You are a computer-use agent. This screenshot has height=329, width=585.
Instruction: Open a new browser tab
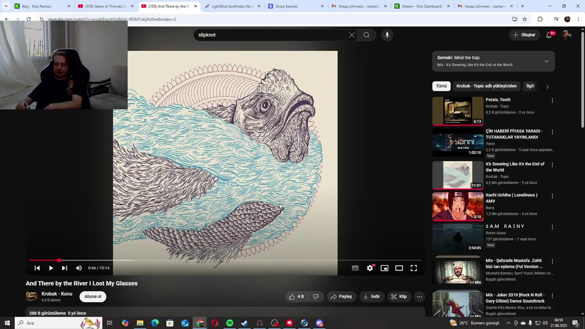click(522, 6)
